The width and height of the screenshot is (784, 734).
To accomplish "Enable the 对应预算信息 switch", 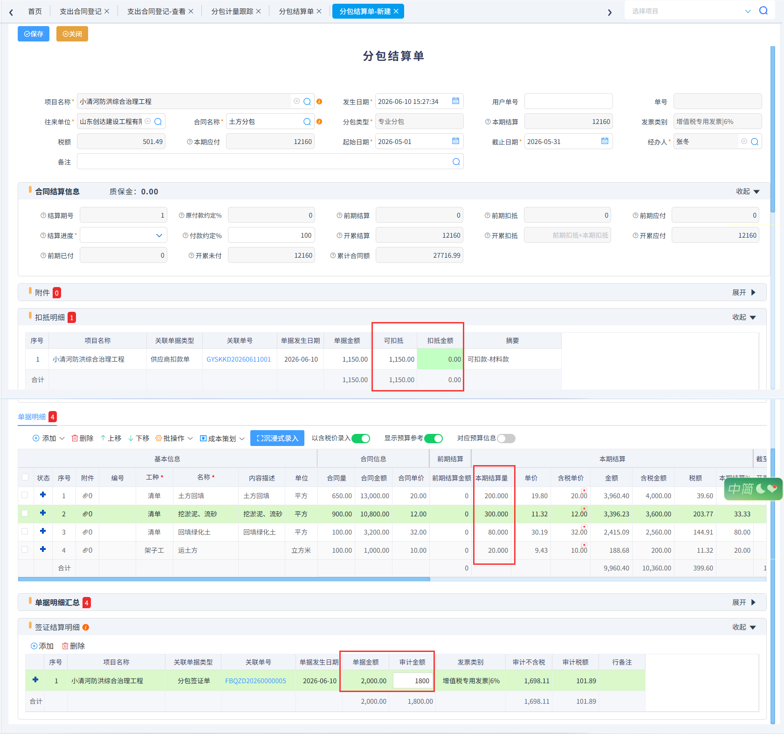I will pyautogui.click(x=506, y=439).
